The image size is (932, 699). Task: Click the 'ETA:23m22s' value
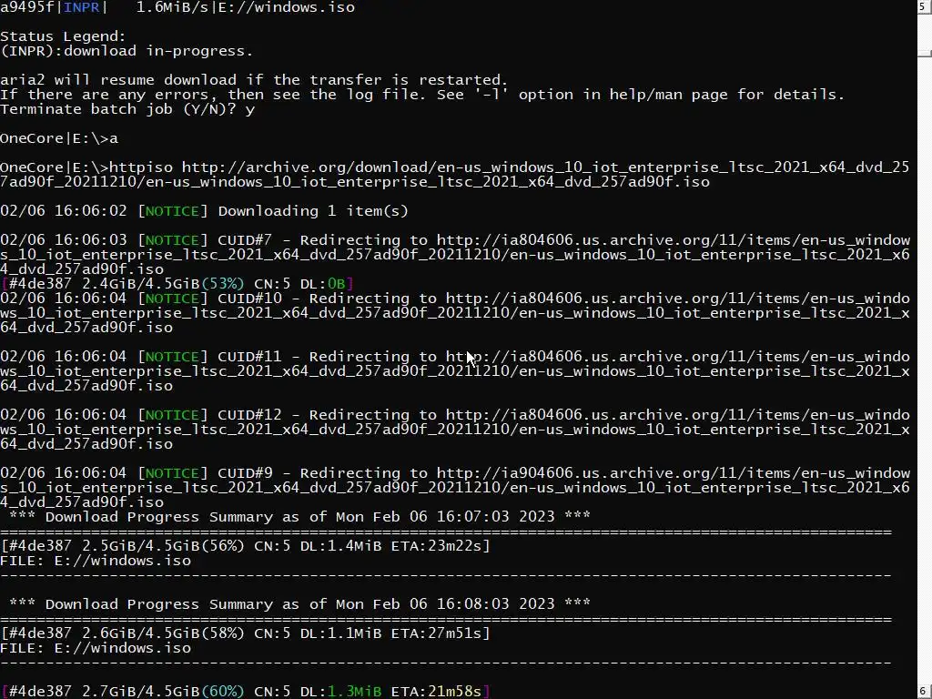pyautogui.click(x=436, y=546)
